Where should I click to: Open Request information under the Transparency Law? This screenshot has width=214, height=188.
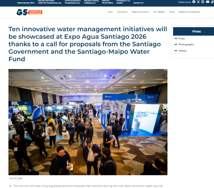click(x=50, y=2)
